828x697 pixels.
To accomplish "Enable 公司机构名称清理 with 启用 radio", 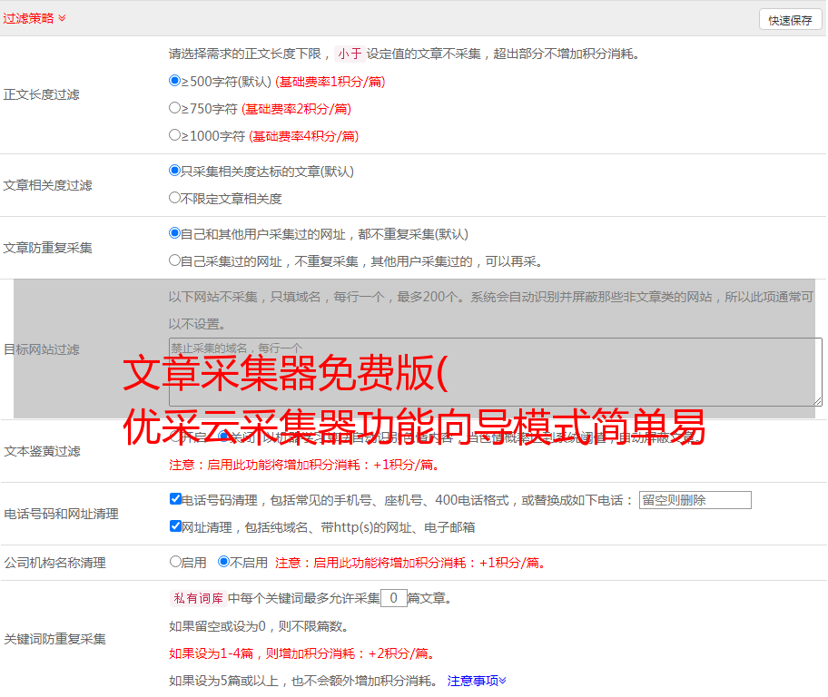I will [x=175, y=562].
